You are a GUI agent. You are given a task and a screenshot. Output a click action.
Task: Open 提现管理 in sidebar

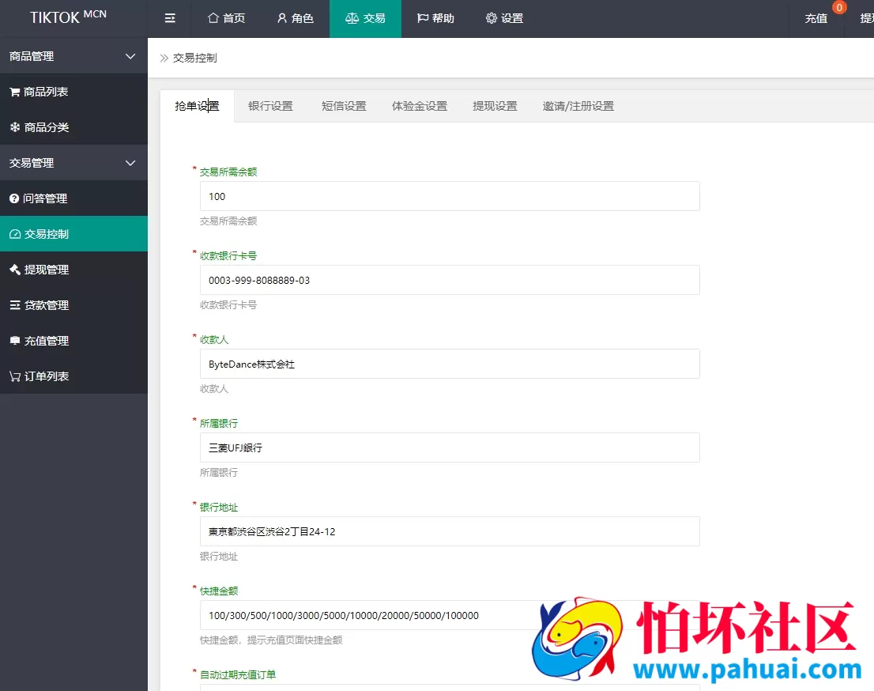click(73, 270)
